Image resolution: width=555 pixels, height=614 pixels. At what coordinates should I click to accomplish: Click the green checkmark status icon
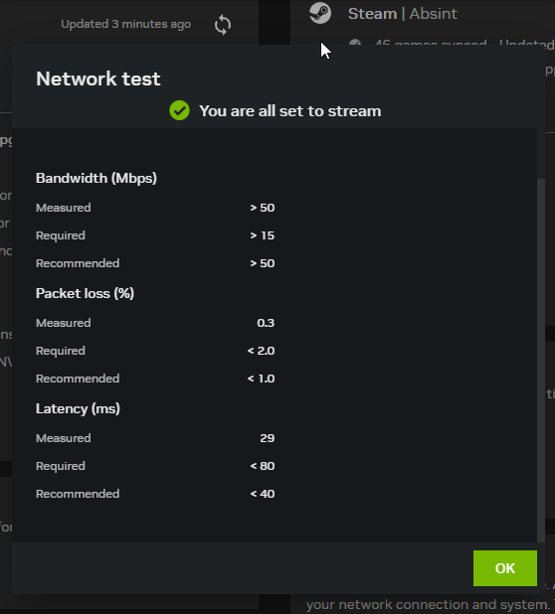pos(179,110)
